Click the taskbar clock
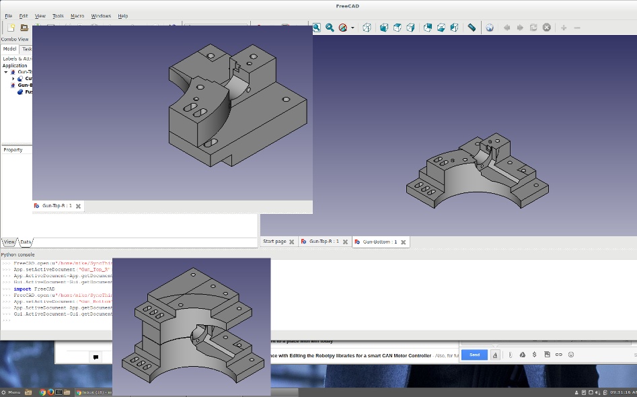The width and height of the screenshot is (637, 397). pos(622,392)
